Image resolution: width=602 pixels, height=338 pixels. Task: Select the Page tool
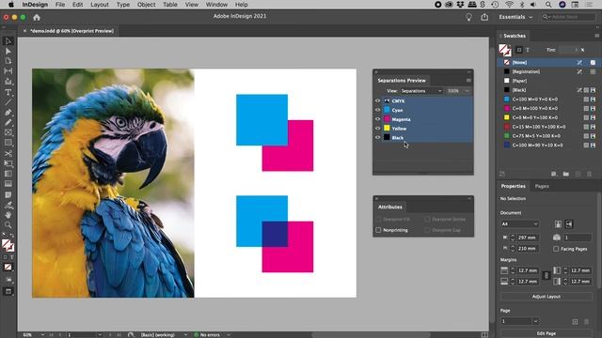[x=8, y=61]
